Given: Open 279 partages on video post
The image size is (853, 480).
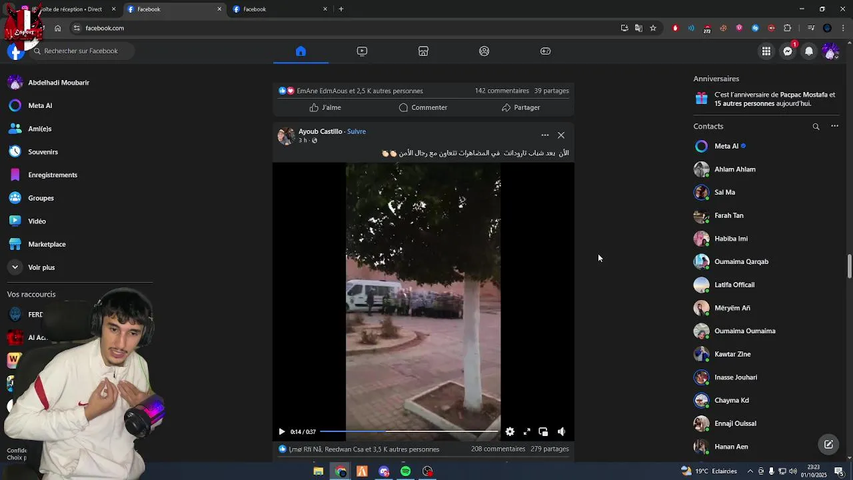Looking at the screenshot, I should tap(550, 449).
